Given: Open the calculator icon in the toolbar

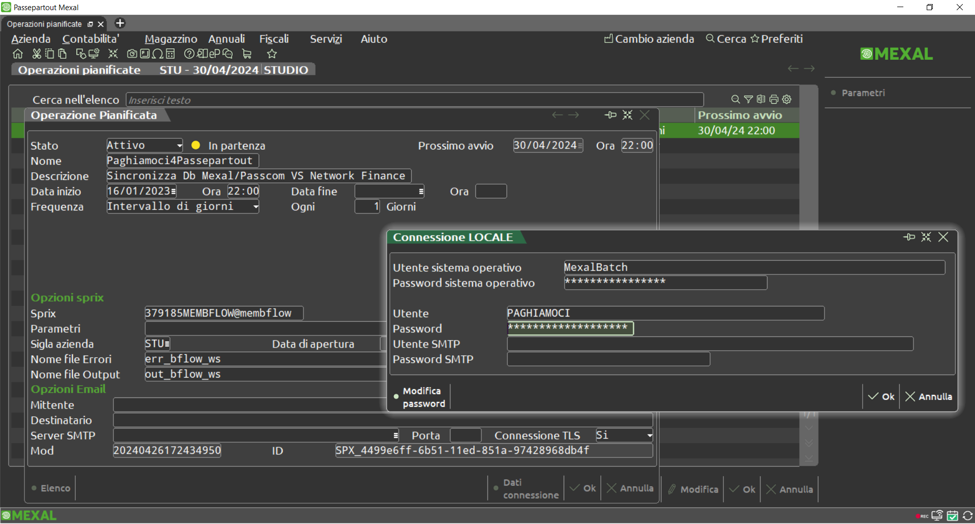Looking at the screenshot, I should (x=170, y=54).
